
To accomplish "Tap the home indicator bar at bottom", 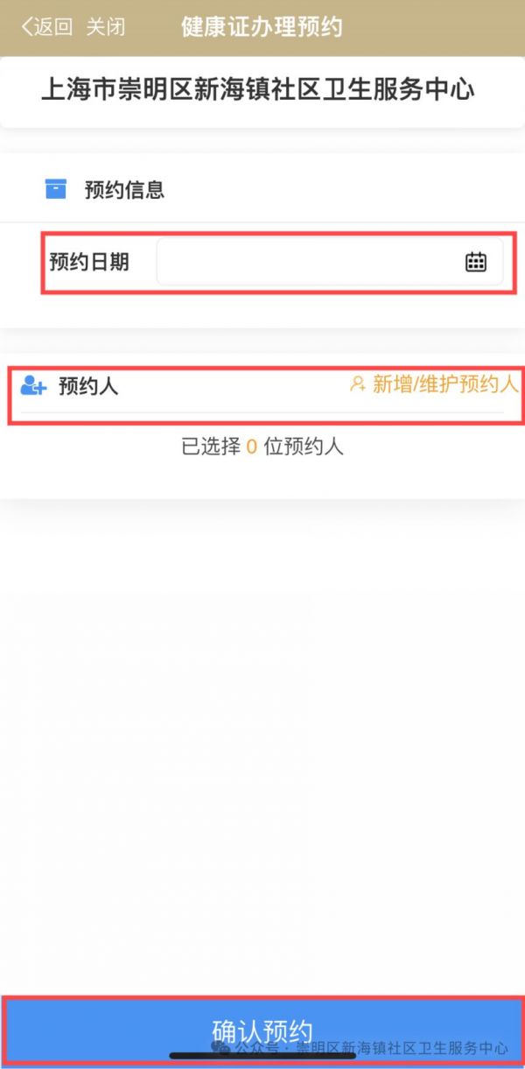I will (262, 1056).
